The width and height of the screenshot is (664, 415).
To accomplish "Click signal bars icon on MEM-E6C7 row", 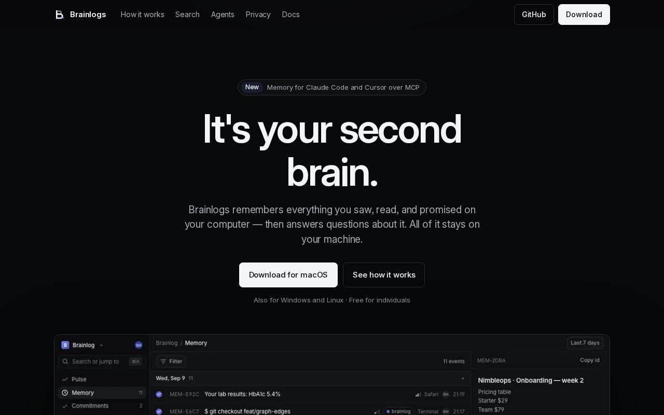I will tap(377, 411).
